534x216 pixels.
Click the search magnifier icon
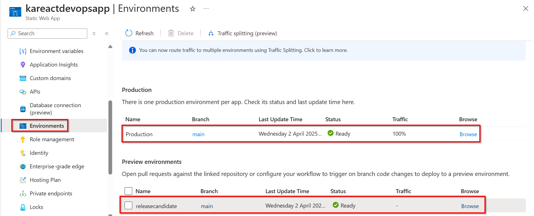[x=13, y=33]
